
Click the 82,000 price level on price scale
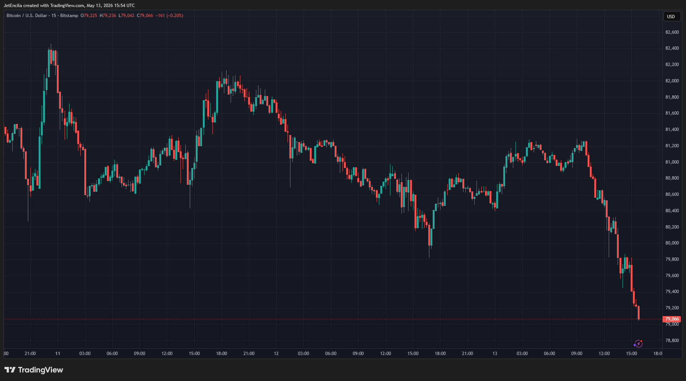(672, 81)
